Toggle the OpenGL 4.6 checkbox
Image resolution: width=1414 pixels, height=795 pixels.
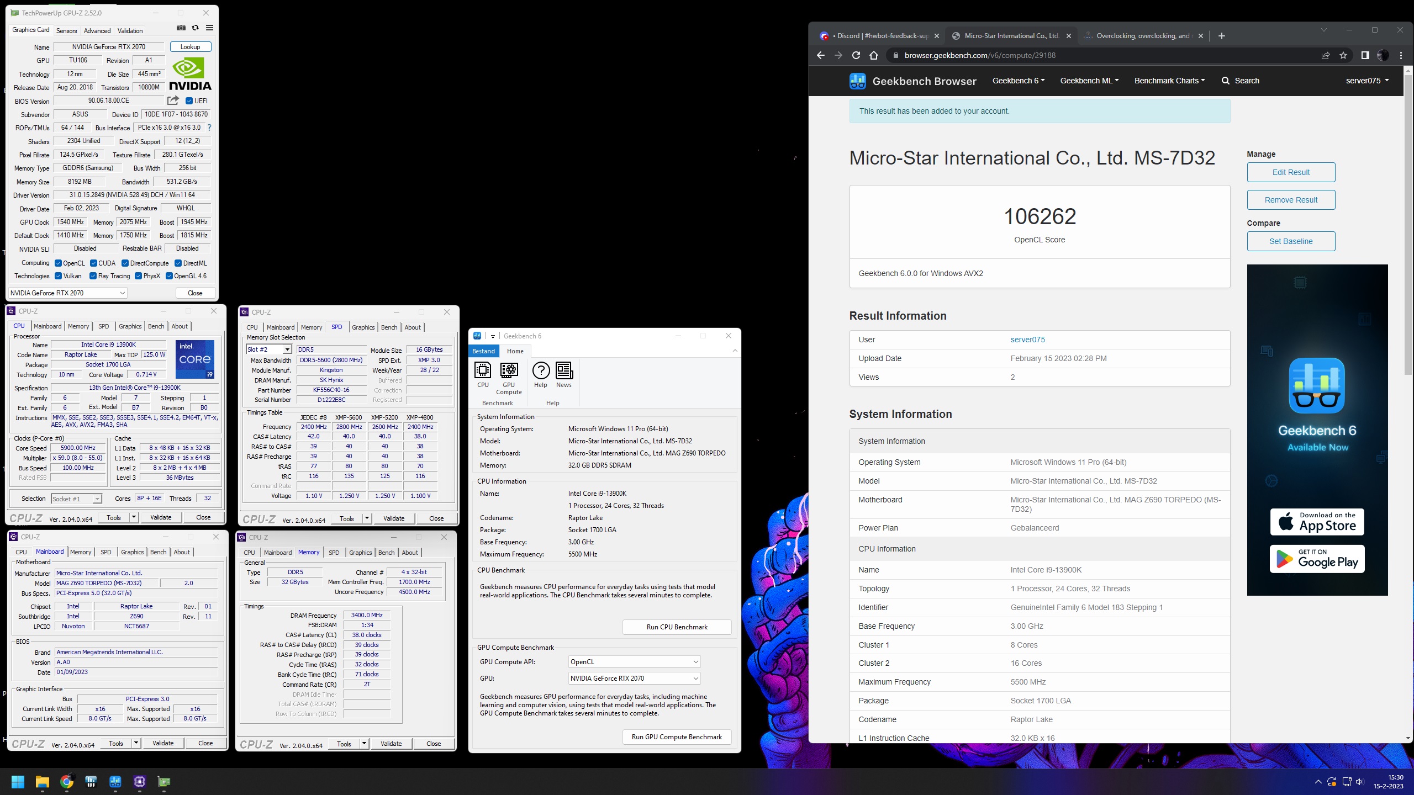[x=169, y=276]
